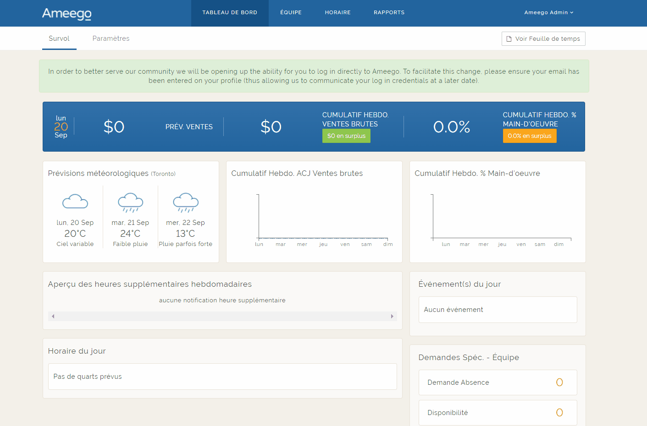Open the Ameego Admin dropdown menu

click(x=548, y=13)
